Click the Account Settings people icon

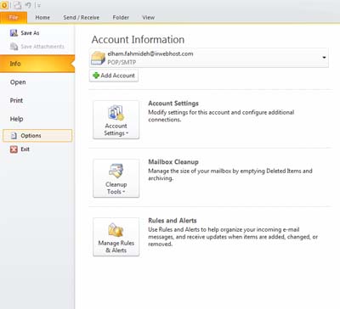116,113
